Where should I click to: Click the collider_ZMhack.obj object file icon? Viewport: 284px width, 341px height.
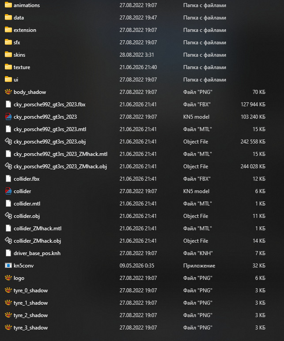click(x=8, y=240)
